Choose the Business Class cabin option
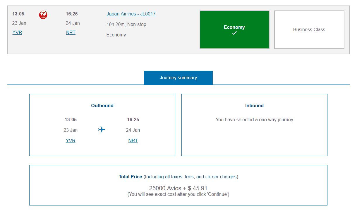Viewport: 357px width, 211px height. point(309,30)
